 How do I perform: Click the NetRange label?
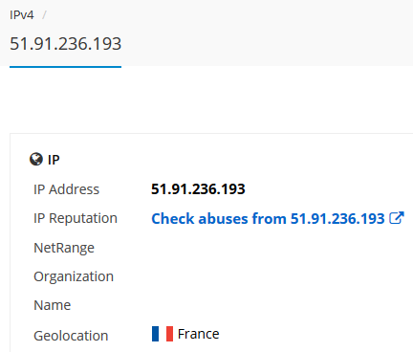(64, 248)
